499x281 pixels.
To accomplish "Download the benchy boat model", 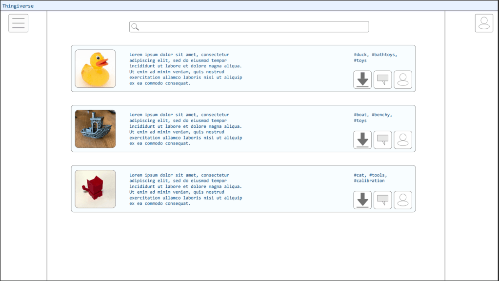I will [362, 140].
